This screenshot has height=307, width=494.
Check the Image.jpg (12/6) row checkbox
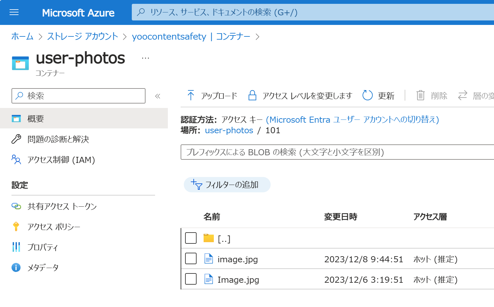191,279
